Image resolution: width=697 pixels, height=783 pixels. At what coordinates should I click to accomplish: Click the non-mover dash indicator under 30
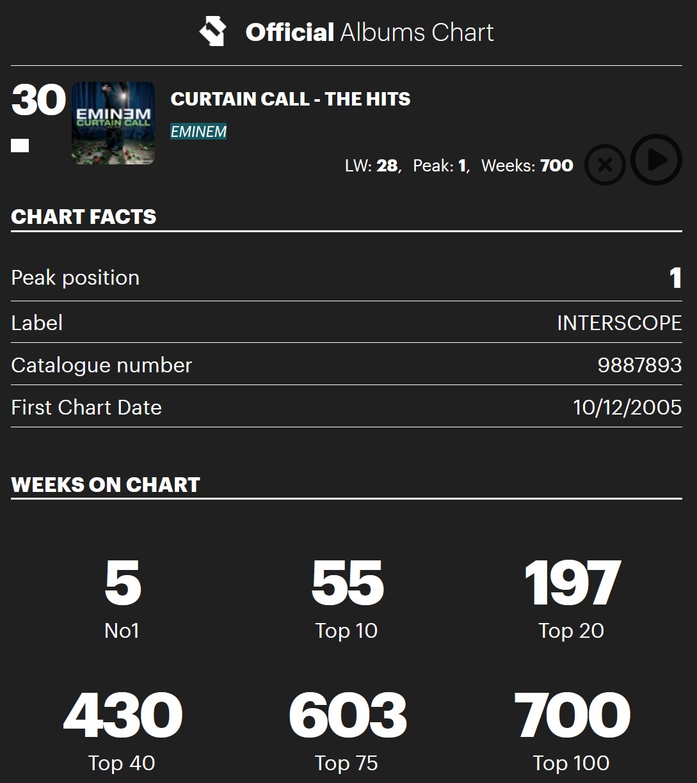click(20, 146)
